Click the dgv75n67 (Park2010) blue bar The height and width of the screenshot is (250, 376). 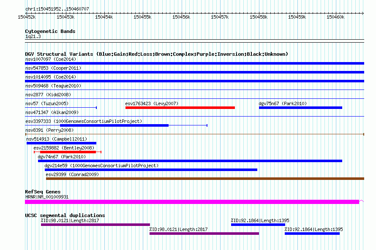300,108
